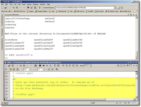Evaluate cell and advance icon

pos(14,69)
